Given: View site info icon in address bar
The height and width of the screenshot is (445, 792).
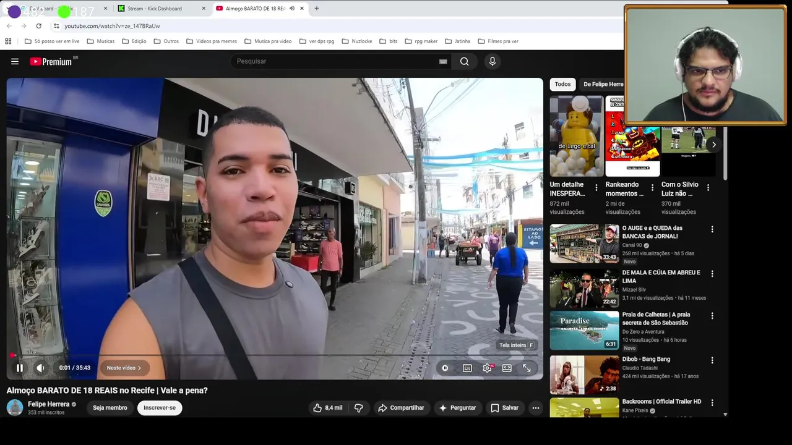Looking at the screenshot, I should point(56,26).
